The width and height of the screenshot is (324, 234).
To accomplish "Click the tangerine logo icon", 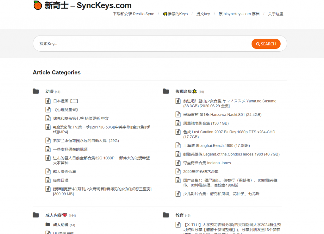I will [37, 5].
